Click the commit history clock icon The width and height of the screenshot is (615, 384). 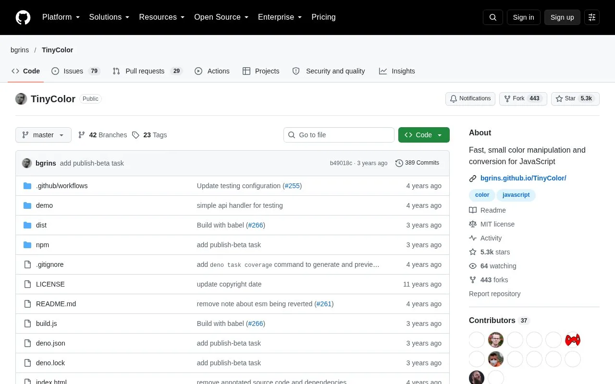click(x=399, y=163)
